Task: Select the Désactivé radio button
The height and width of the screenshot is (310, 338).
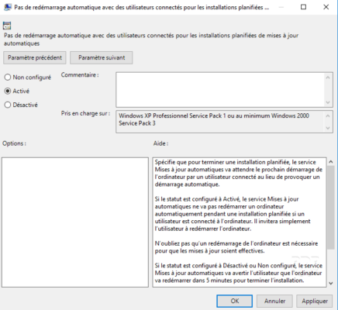Action: 8,105
